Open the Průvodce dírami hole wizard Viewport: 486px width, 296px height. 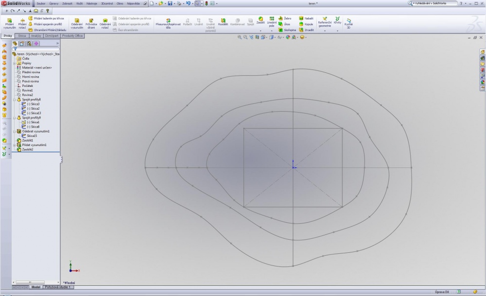[x=91, y=23]
